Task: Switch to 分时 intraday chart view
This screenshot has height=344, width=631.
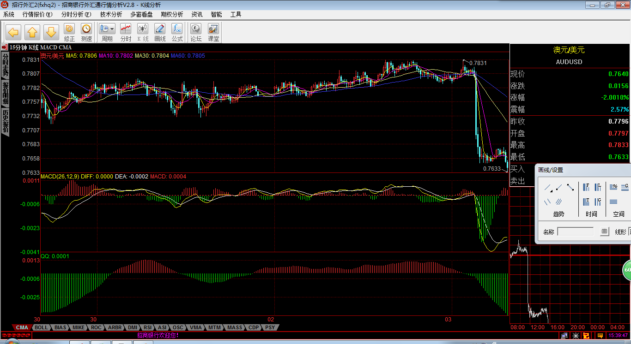Action: [126, 32]
